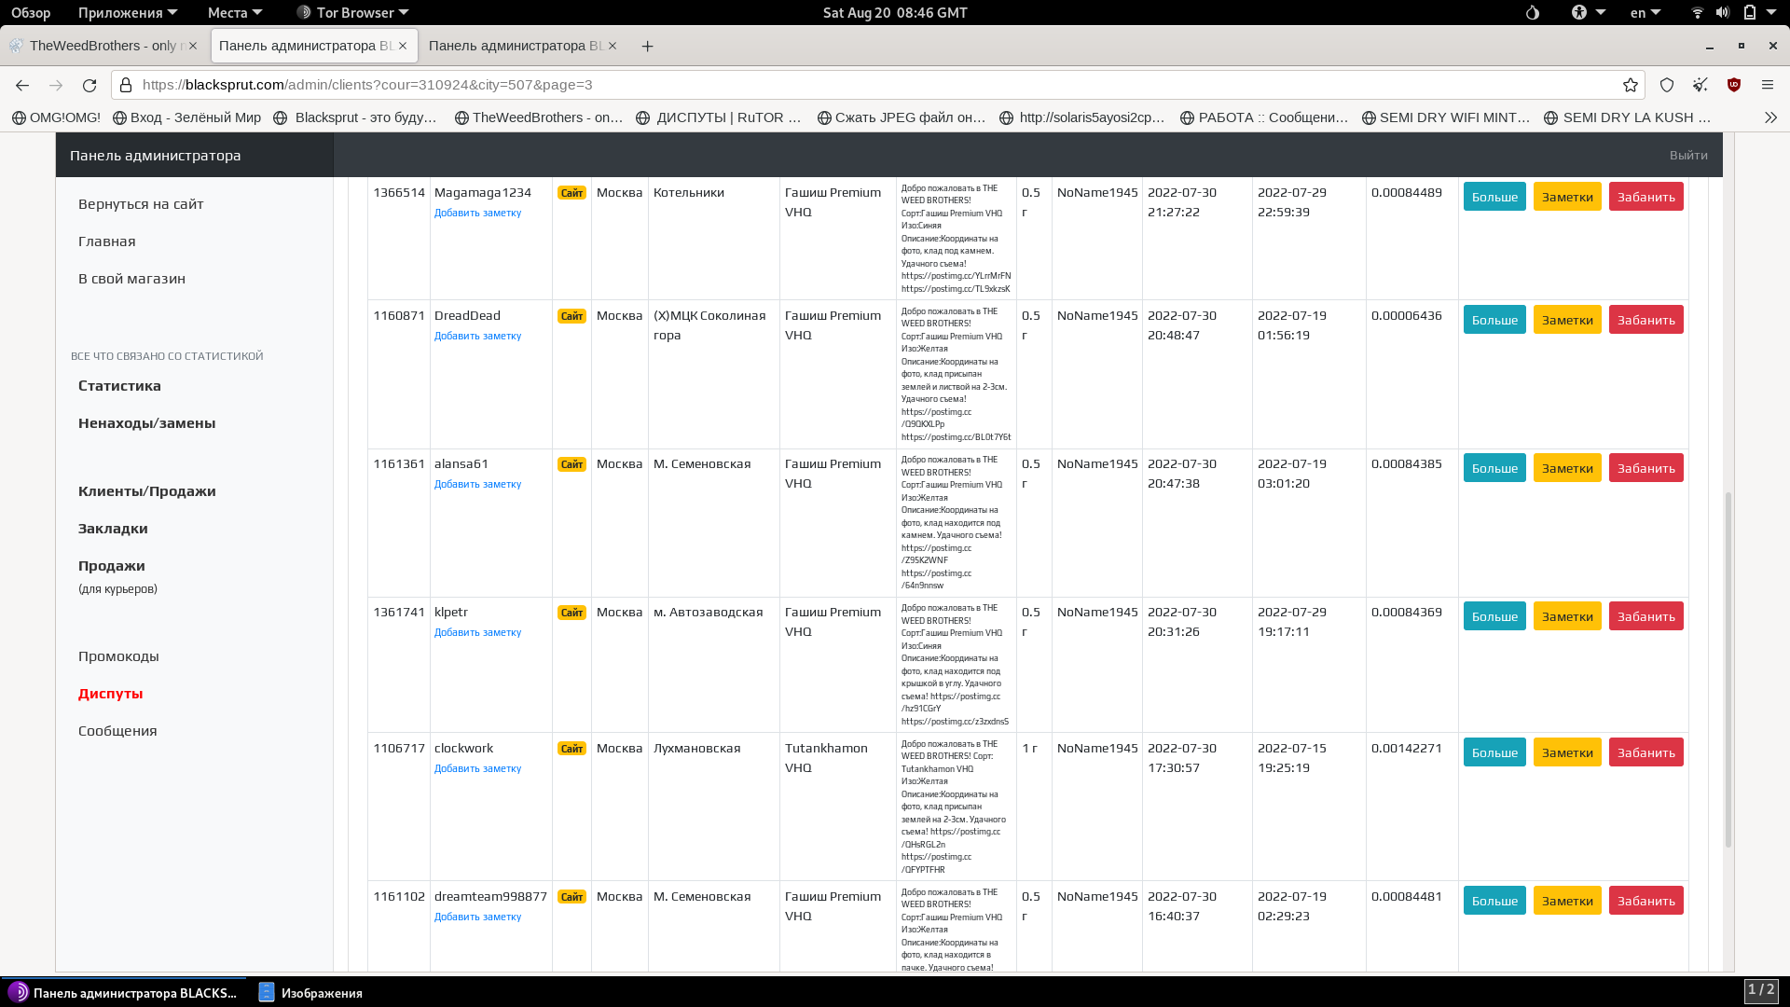
Task: Open the volume tray icon
Action: (x=1723, y=13)
